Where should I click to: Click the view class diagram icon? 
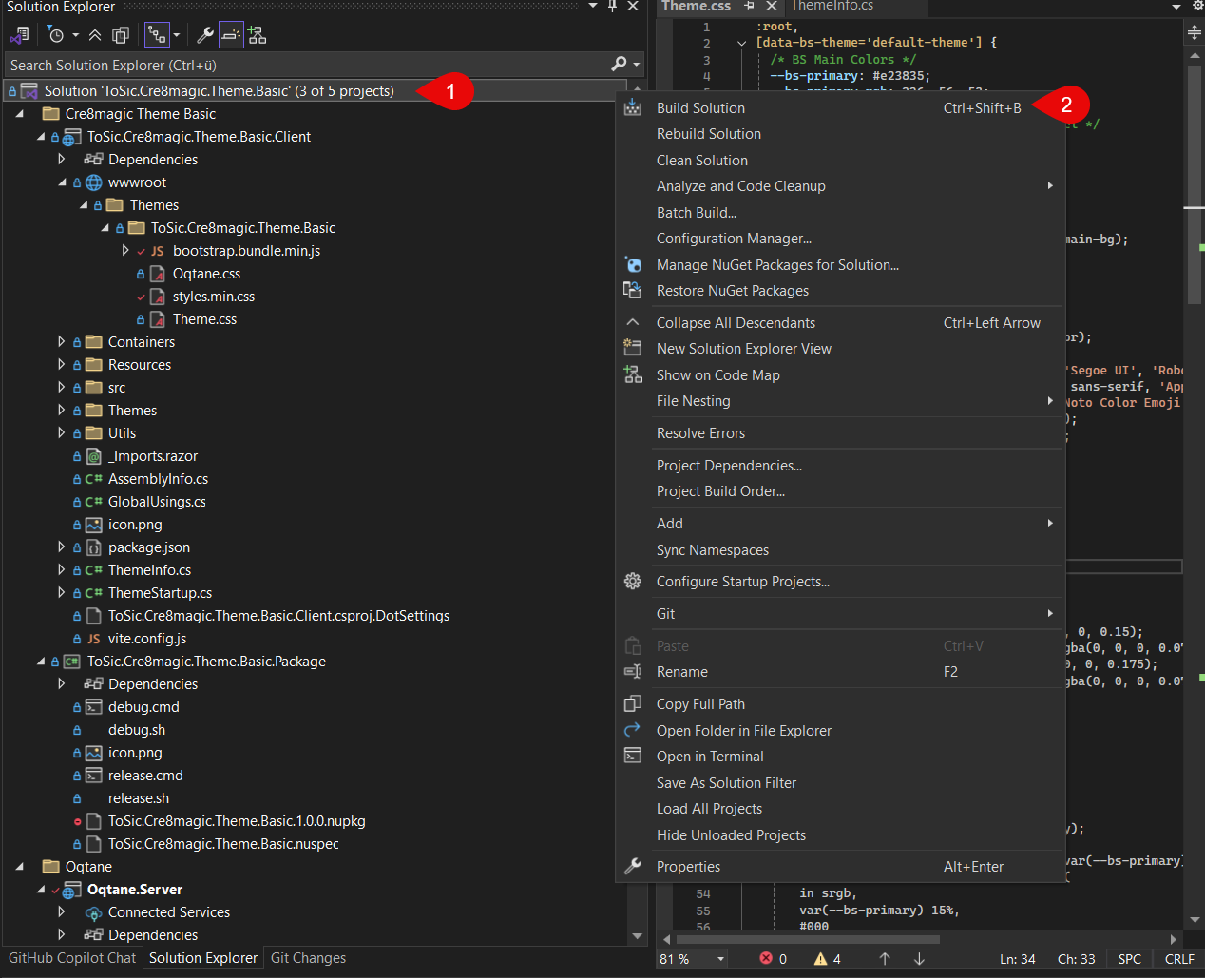(258, 36)
